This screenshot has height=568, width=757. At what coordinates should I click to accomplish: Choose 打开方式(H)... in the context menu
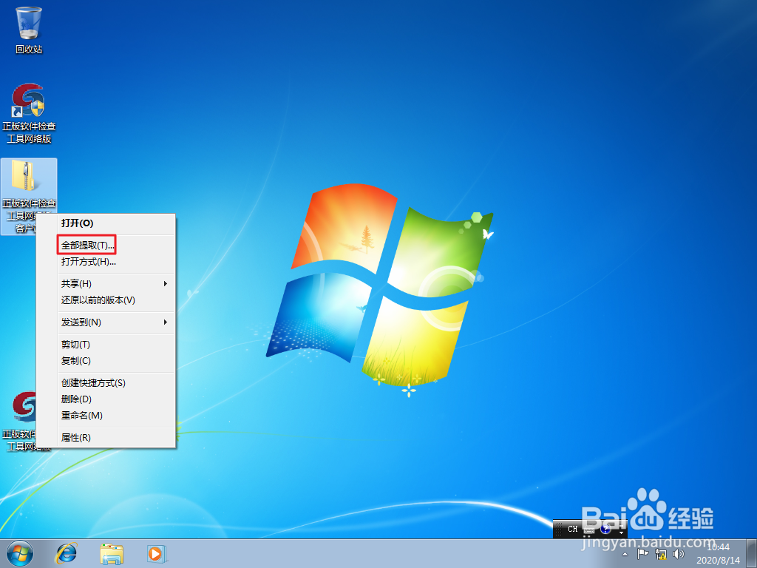(x=115, y=262)
